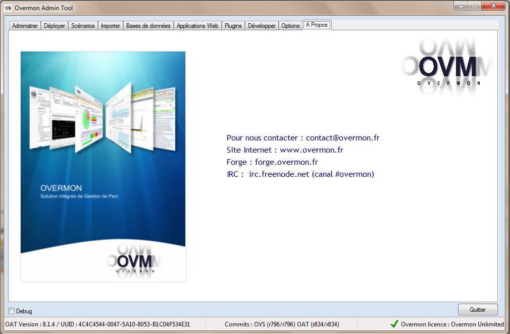Click the forge.overmon.fr Forge line
510x334 pixels.
pyautogui.click(x=272, y=162)
